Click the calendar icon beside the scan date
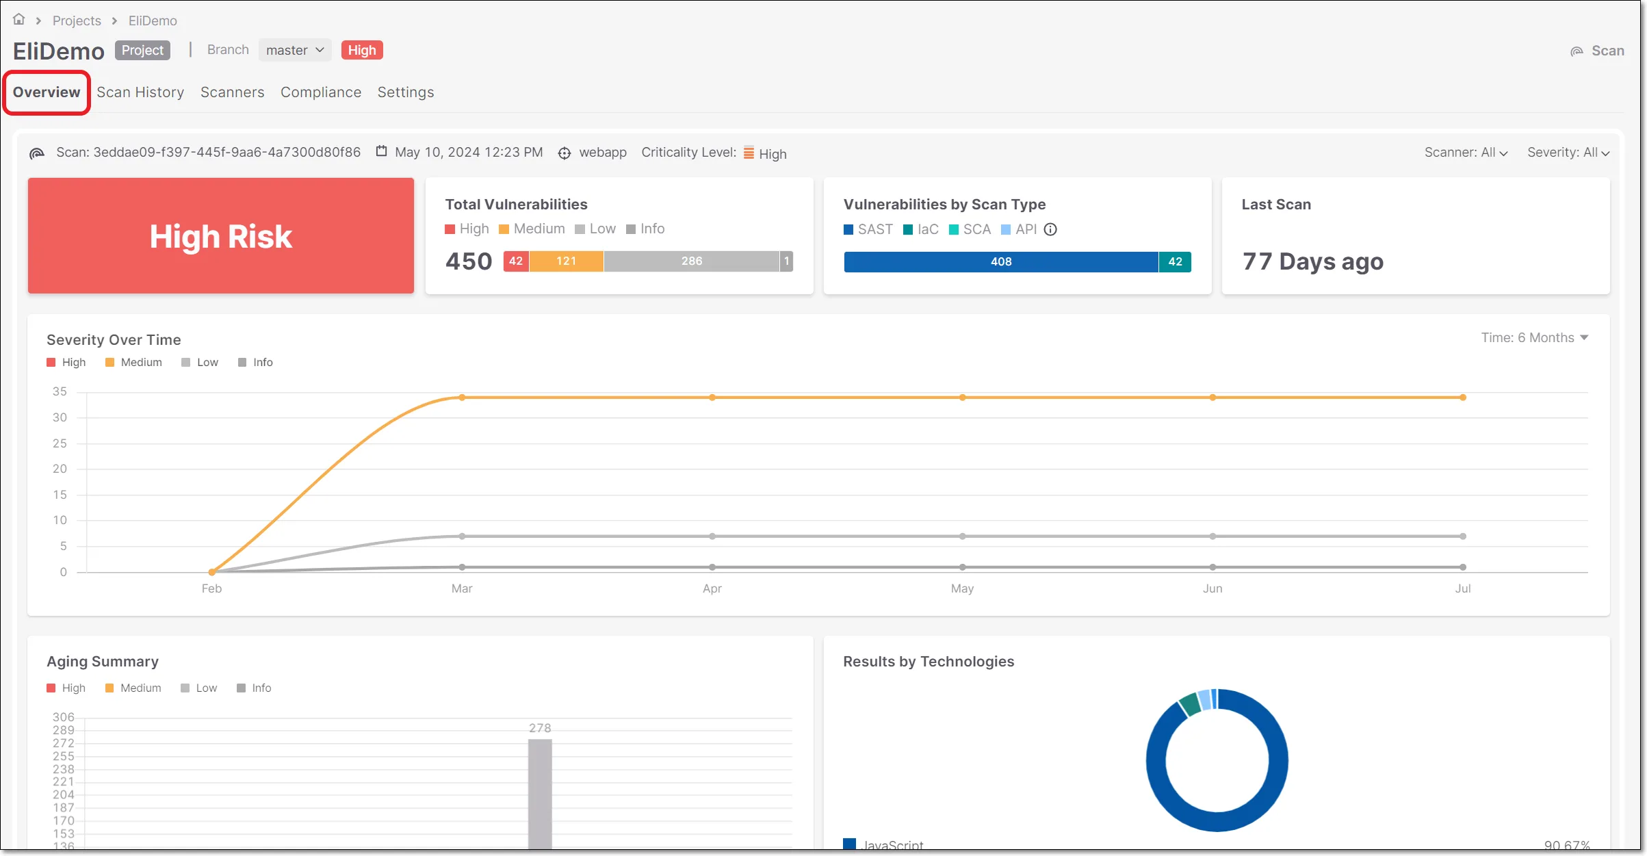 pyautogui.click(x=381, y=151)
